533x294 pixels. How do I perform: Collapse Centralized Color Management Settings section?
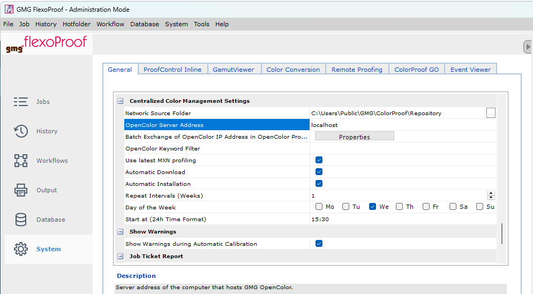tap(121, 101)
